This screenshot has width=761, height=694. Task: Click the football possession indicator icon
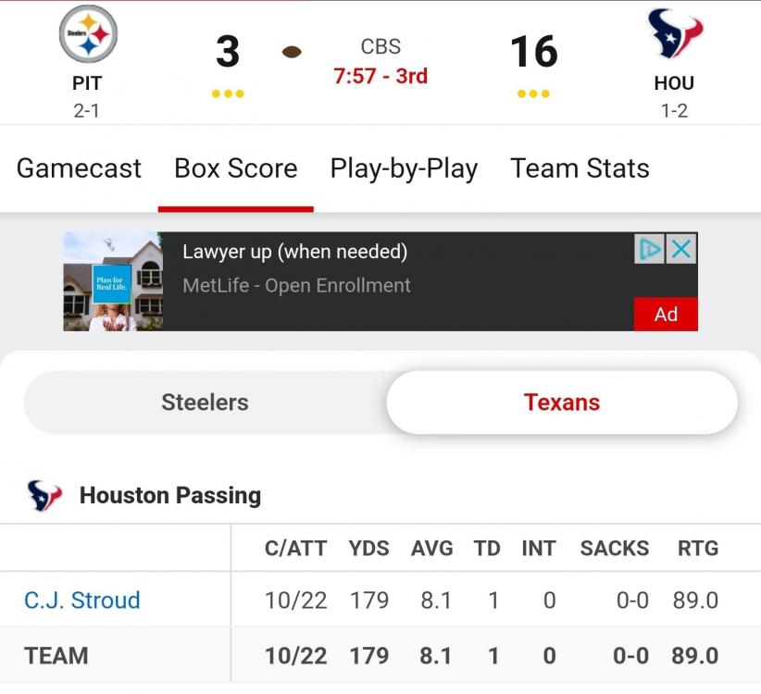(x=292, y=52)
